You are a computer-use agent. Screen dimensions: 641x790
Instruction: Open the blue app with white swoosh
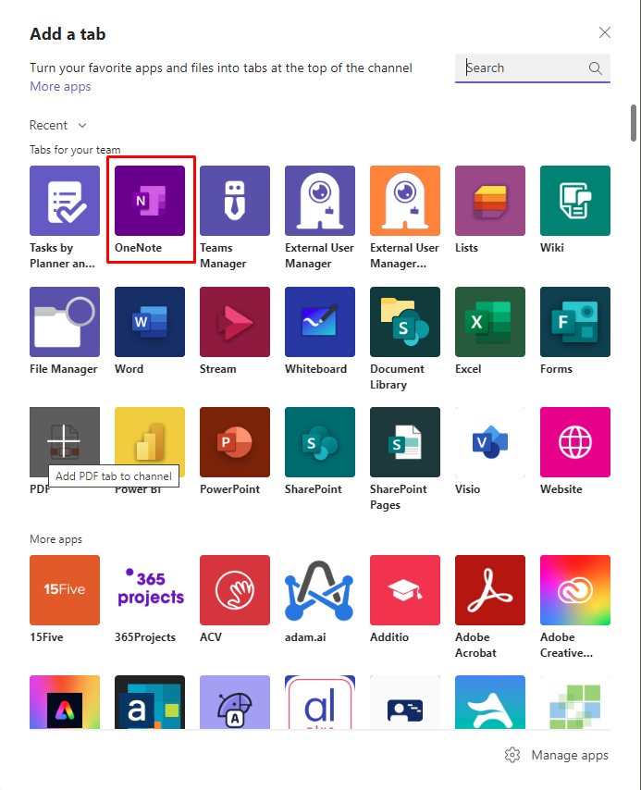[x=490, y=702]
